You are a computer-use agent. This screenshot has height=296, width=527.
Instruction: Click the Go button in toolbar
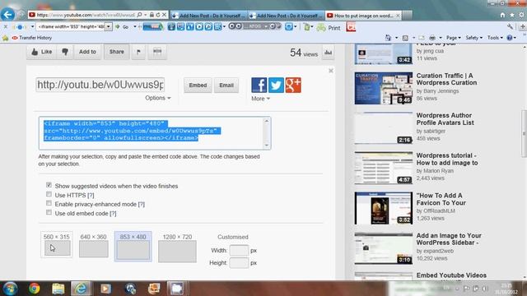tap(123, 27)
